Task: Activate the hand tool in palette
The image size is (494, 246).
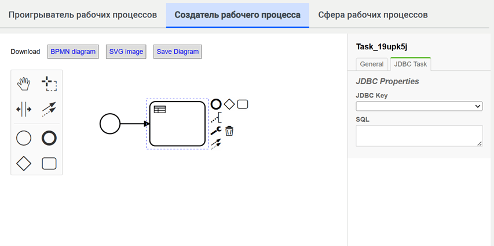Action: point(23,84)
